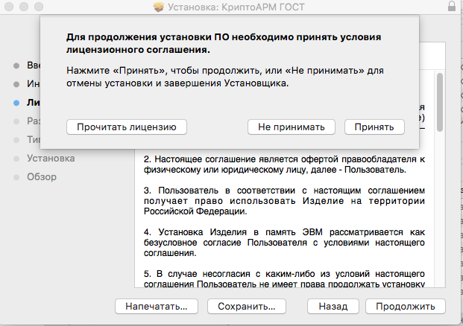The height and width of the screenshot is (326, 463).
Task: Click license paragraph 3 about 'Российской Федерации'
Action: pos(284,201)
